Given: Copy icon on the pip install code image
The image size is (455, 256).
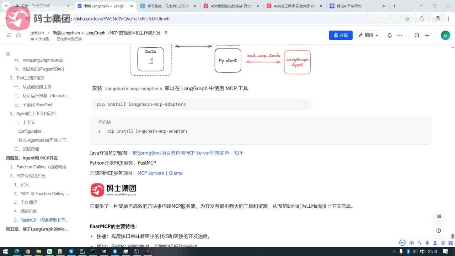Looking at the screenshot, I should tap(305, 104).
